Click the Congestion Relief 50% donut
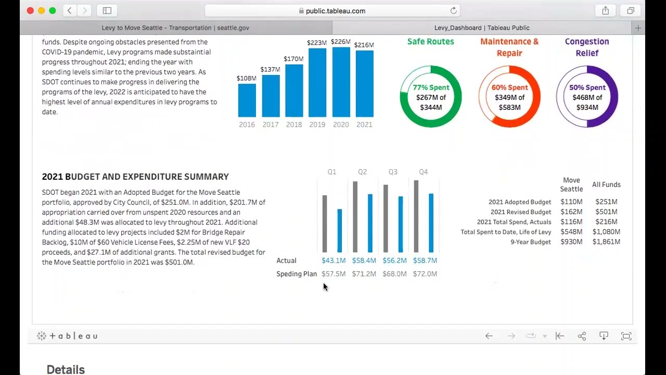666x375 pixels. pyautogui.click(x=587, y=96)
